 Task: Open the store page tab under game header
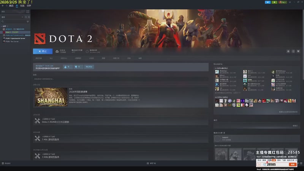[x=39, y=58]
